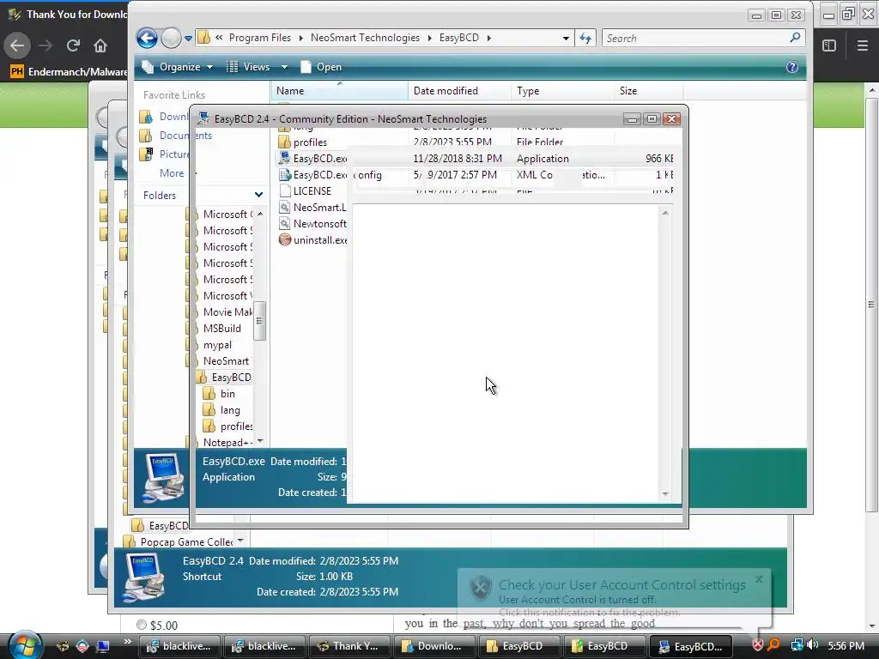This screenshot has height=659, width=879.
Task: Open the Organize menu
Action: pyautogui.click(x=178, y=67)
